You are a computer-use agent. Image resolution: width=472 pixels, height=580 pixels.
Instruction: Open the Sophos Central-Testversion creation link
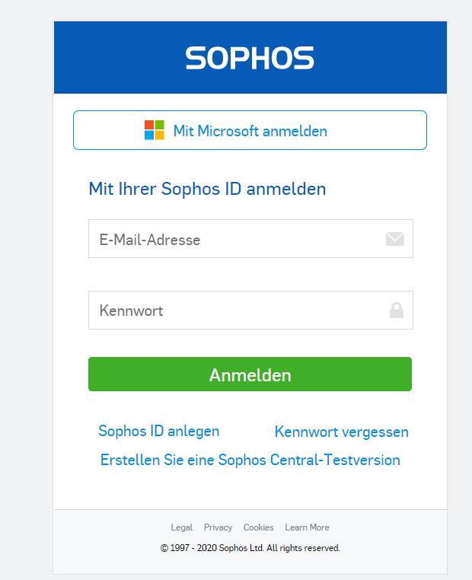[250, 460]
